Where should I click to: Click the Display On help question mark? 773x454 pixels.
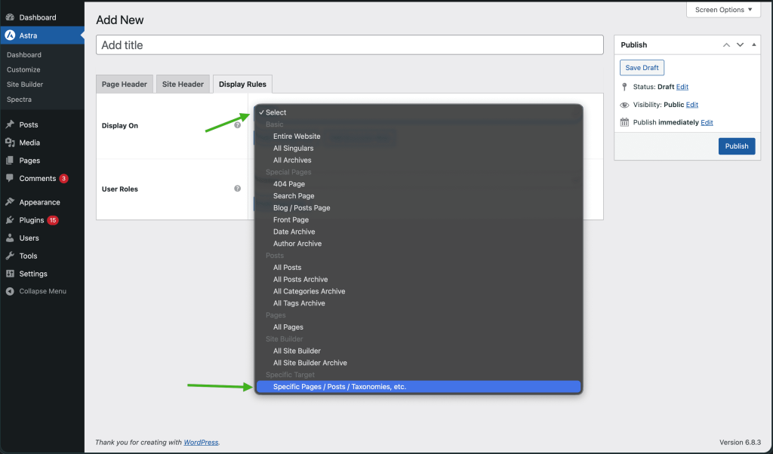click(x=238, y=124)
